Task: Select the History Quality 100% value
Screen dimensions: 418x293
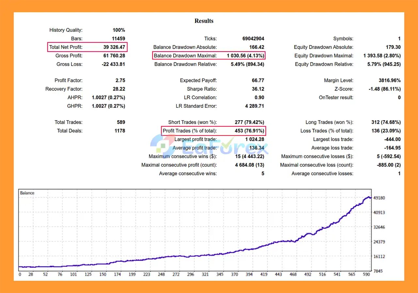Action: point(119,30)
